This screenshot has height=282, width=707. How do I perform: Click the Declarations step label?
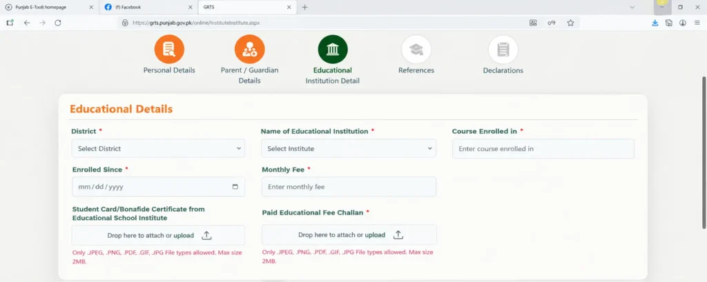click(x=503, y=70)
